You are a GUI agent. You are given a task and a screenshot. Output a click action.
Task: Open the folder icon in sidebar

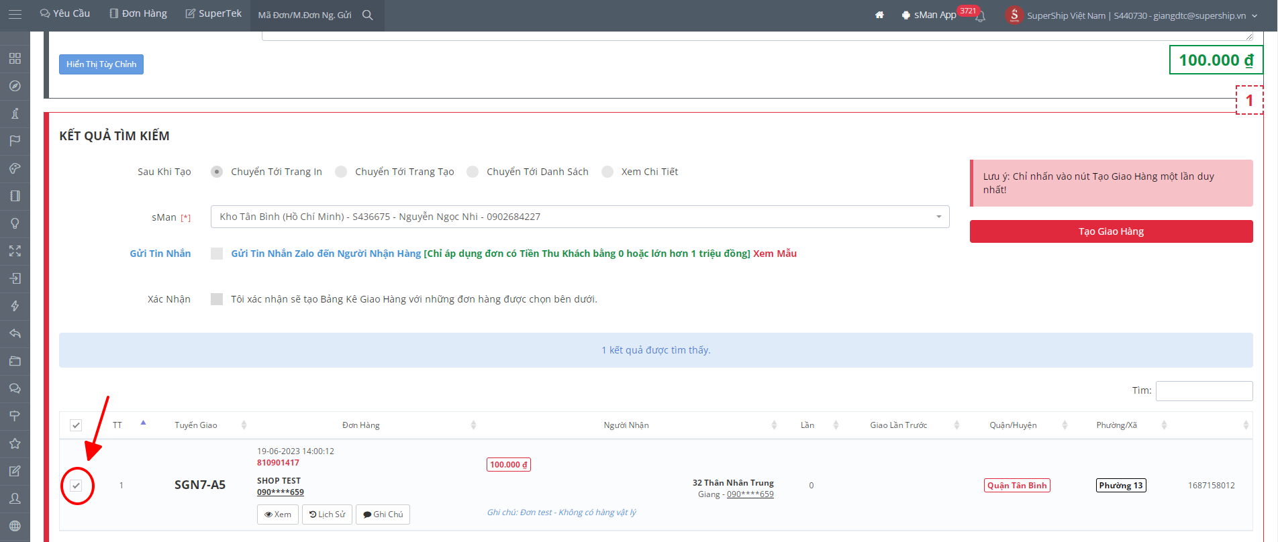click(x=15, y=361)
